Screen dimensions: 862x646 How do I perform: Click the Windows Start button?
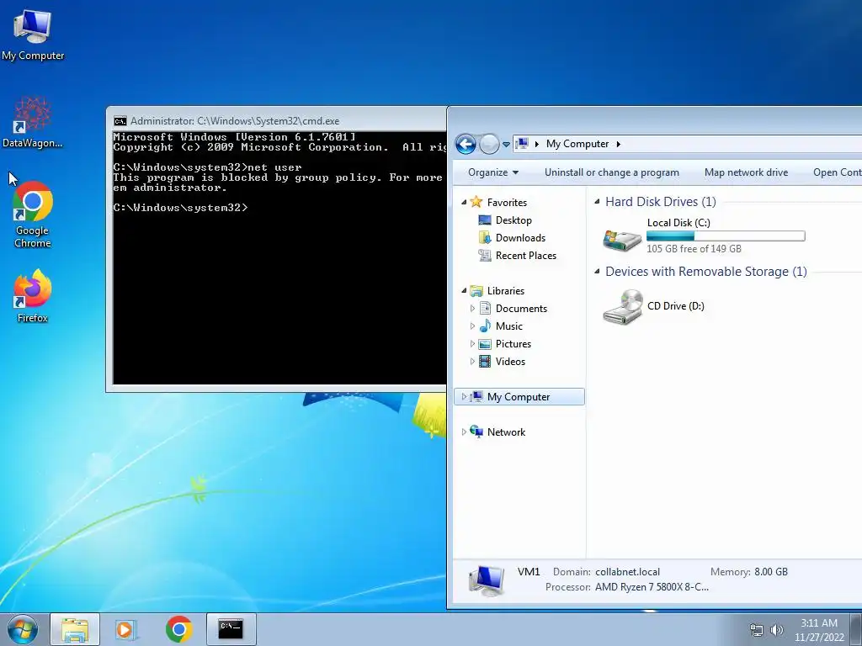tap(22, 629)
